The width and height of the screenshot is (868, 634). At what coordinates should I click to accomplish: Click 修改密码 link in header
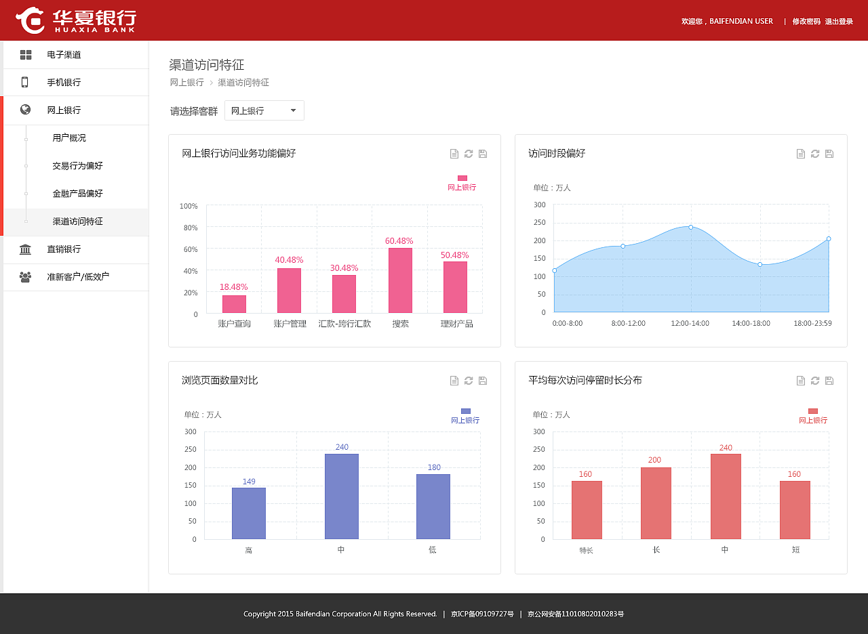806,21
